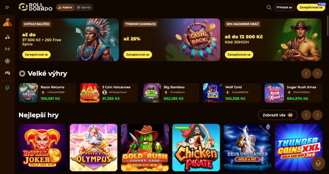
Task: Open the soccer ball sports icon in sidebar
Action: pos(7,61)
